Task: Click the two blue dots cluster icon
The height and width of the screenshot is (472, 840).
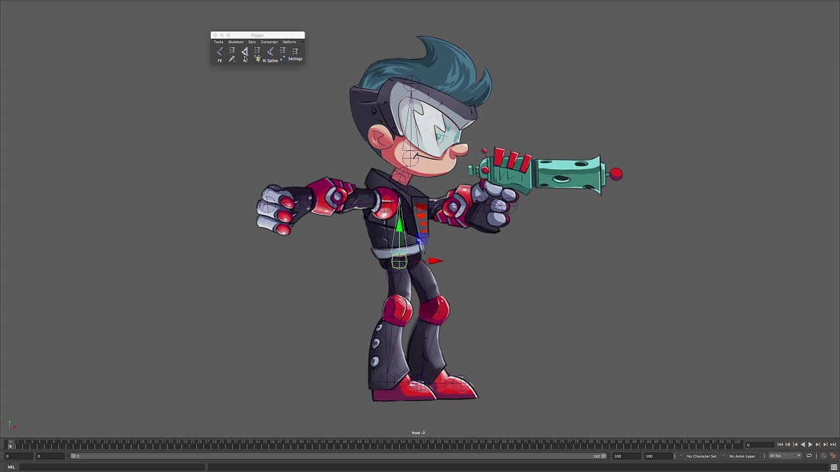Action: pyautogui.click(x=282, y=59)
